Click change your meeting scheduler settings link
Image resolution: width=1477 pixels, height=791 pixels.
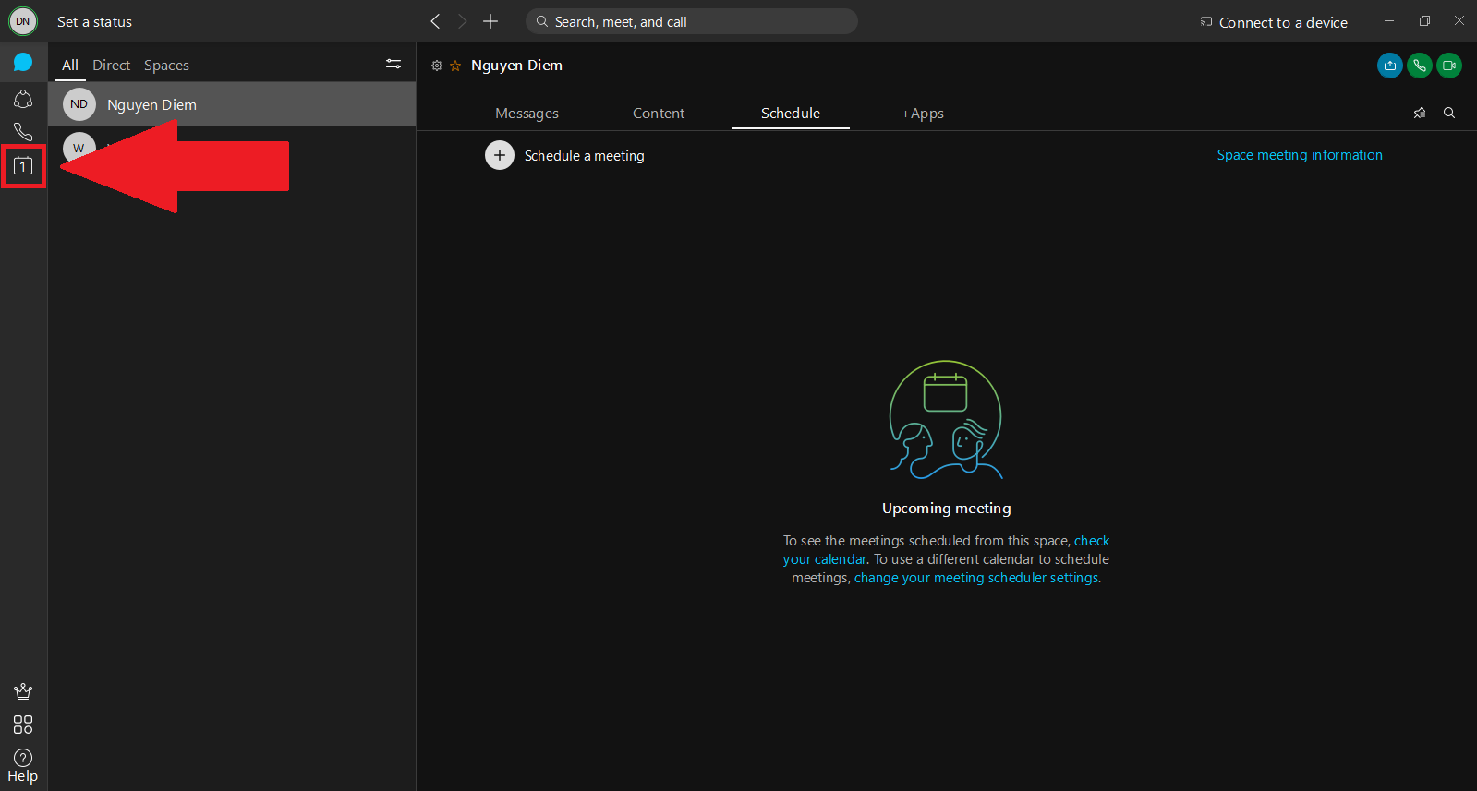pyautogui.click(x=976, y=578)
